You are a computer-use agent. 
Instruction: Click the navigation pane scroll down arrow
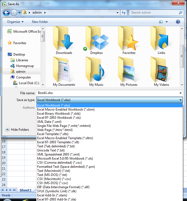(43, 85)
